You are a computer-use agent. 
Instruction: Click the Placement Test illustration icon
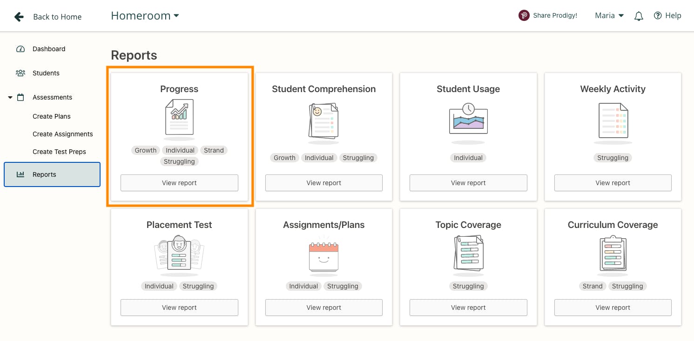[179, 254]
